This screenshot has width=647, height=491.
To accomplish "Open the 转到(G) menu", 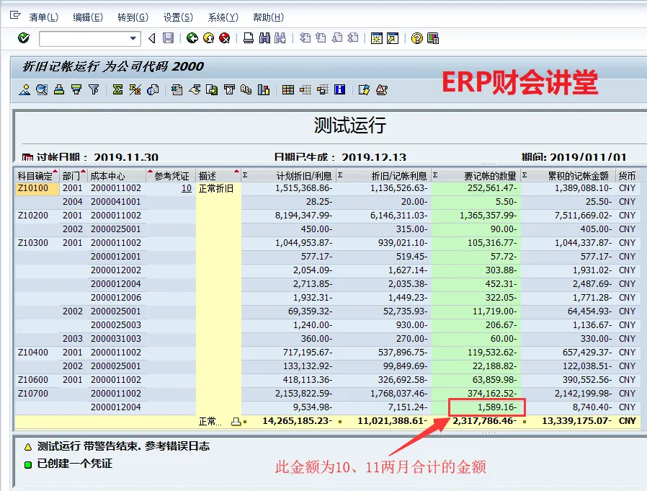I will [x=133, y=17].
